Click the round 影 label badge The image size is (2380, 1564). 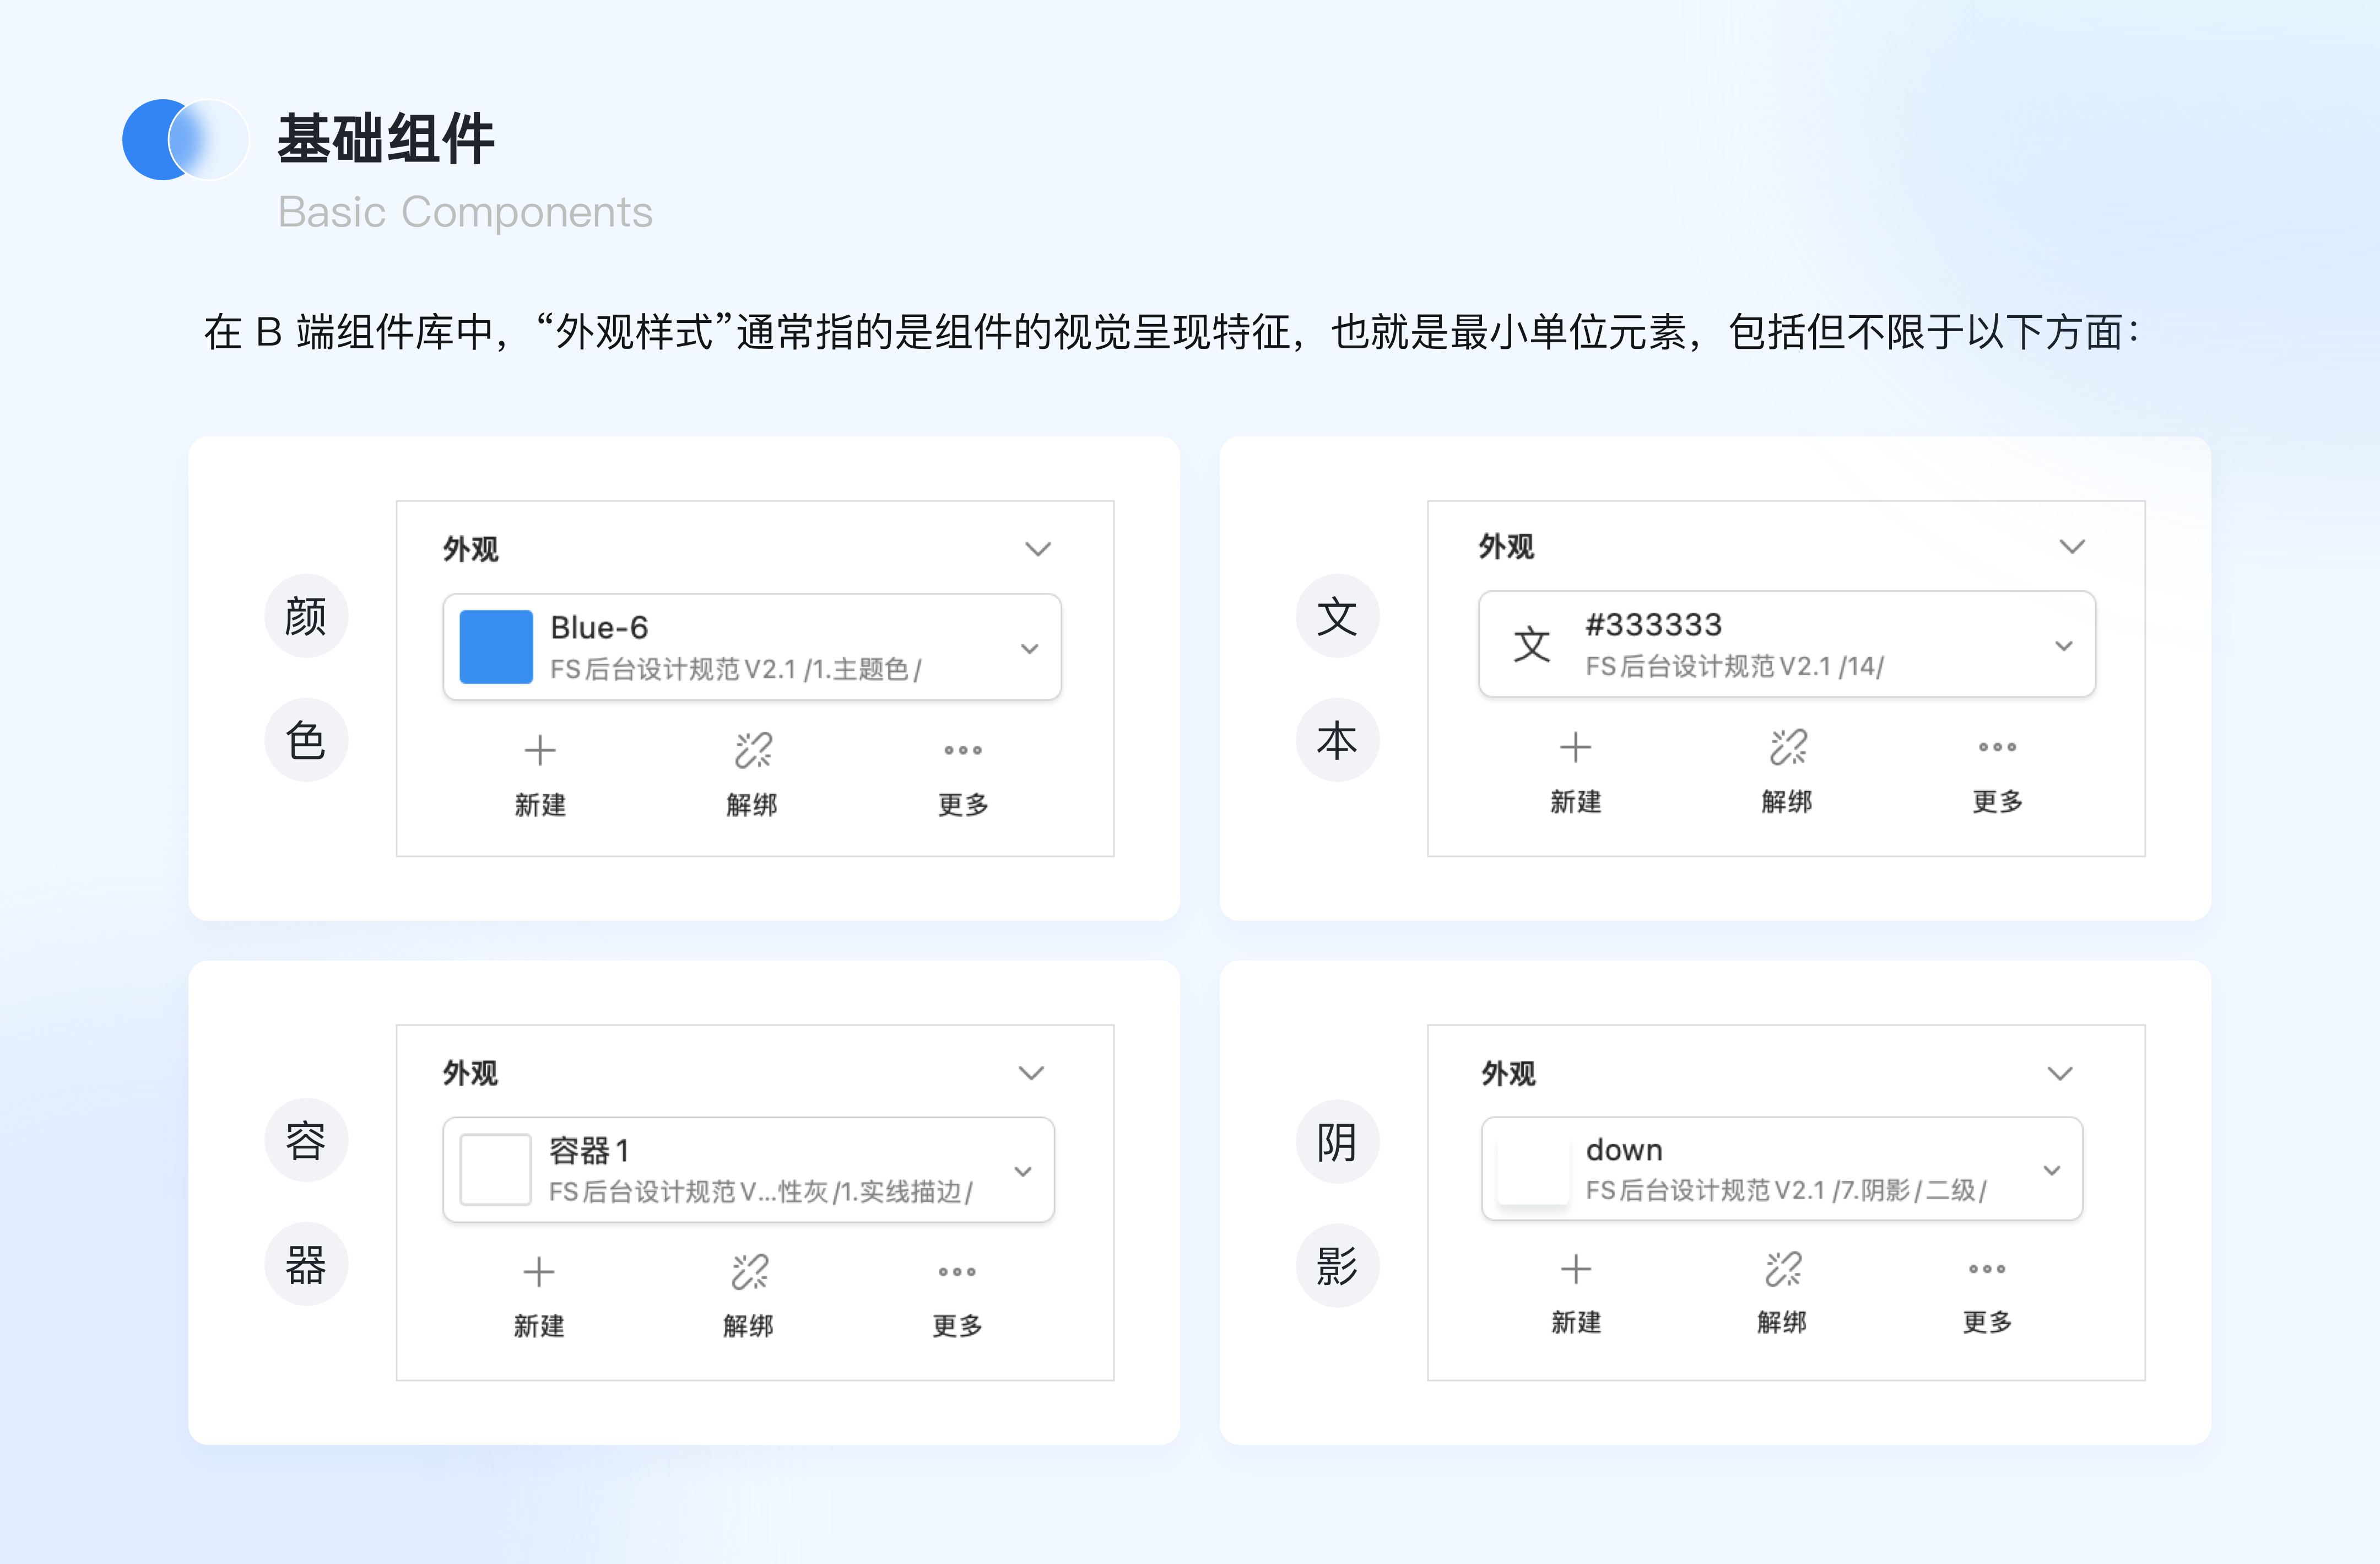click(1337, 1266)
